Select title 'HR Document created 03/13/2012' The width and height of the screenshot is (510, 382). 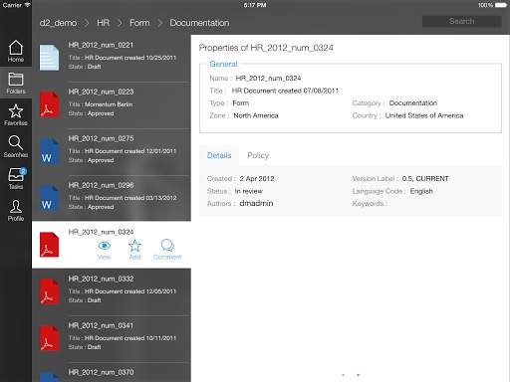pyautogui.click(x=130, y=198)
